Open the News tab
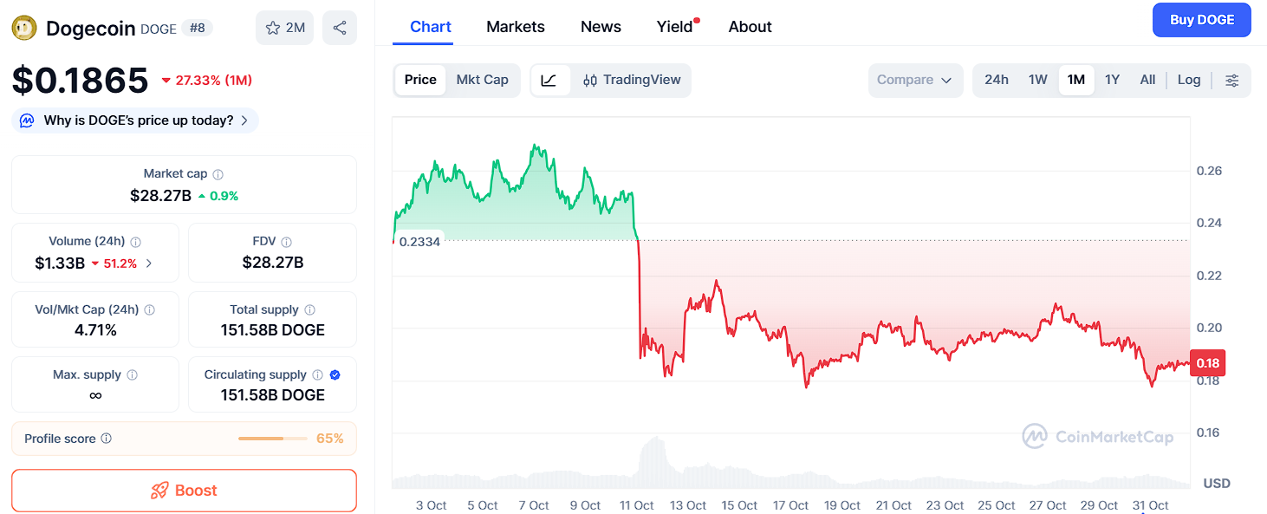Viewport: 1267px width, 514px height. click(601, 26)
